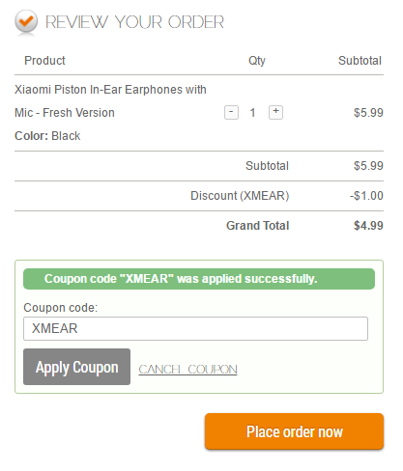
Task: Click the quantity value 1
Action: (253, 113)
